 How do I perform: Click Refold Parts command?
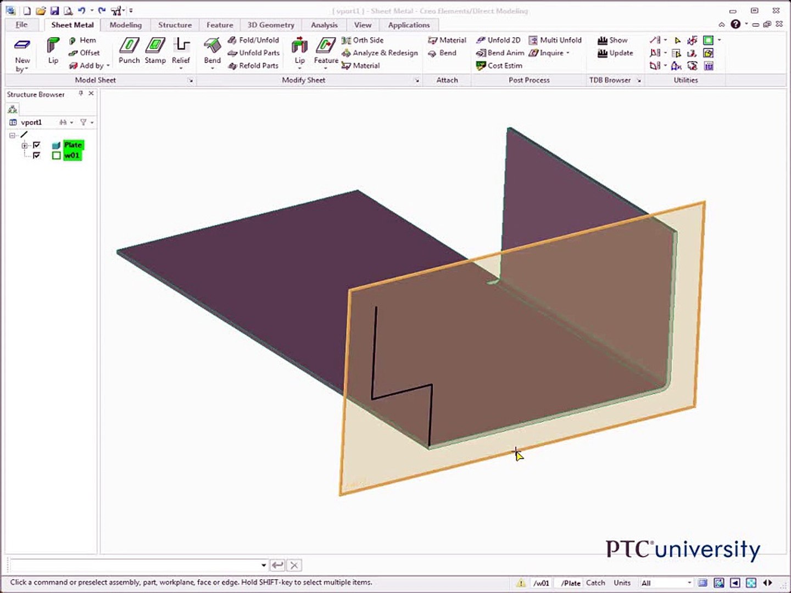[253, 65]
